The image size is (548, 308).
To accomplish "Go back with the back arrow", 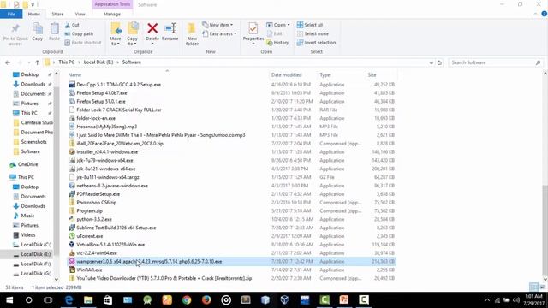I will coord(8,62).
